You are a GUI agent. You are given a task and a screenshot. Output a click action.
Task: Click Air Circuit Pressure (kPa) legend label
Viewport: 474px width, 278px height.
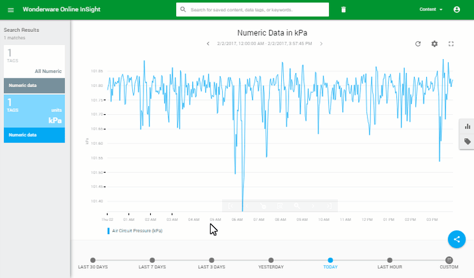(x=137, y=231)
